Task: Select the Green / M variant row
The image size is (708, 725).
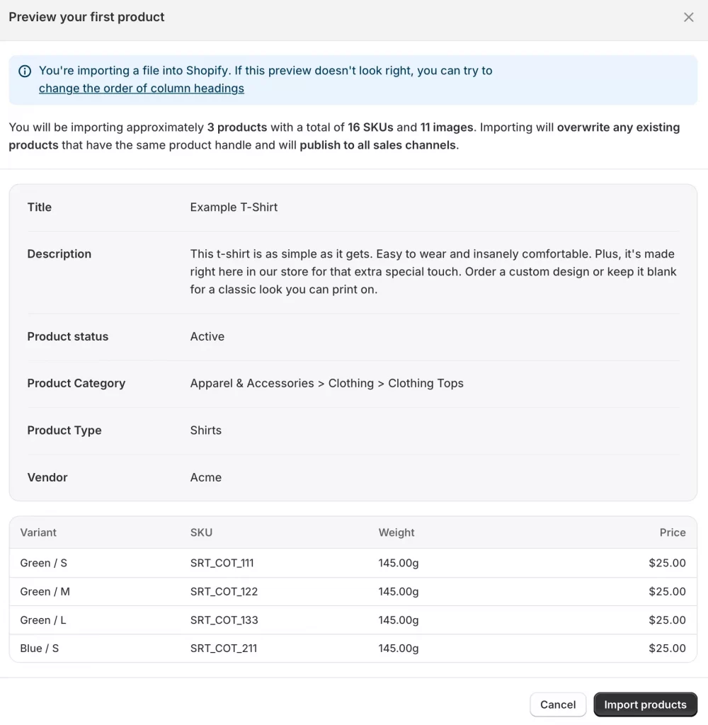Action: [45, 591]
